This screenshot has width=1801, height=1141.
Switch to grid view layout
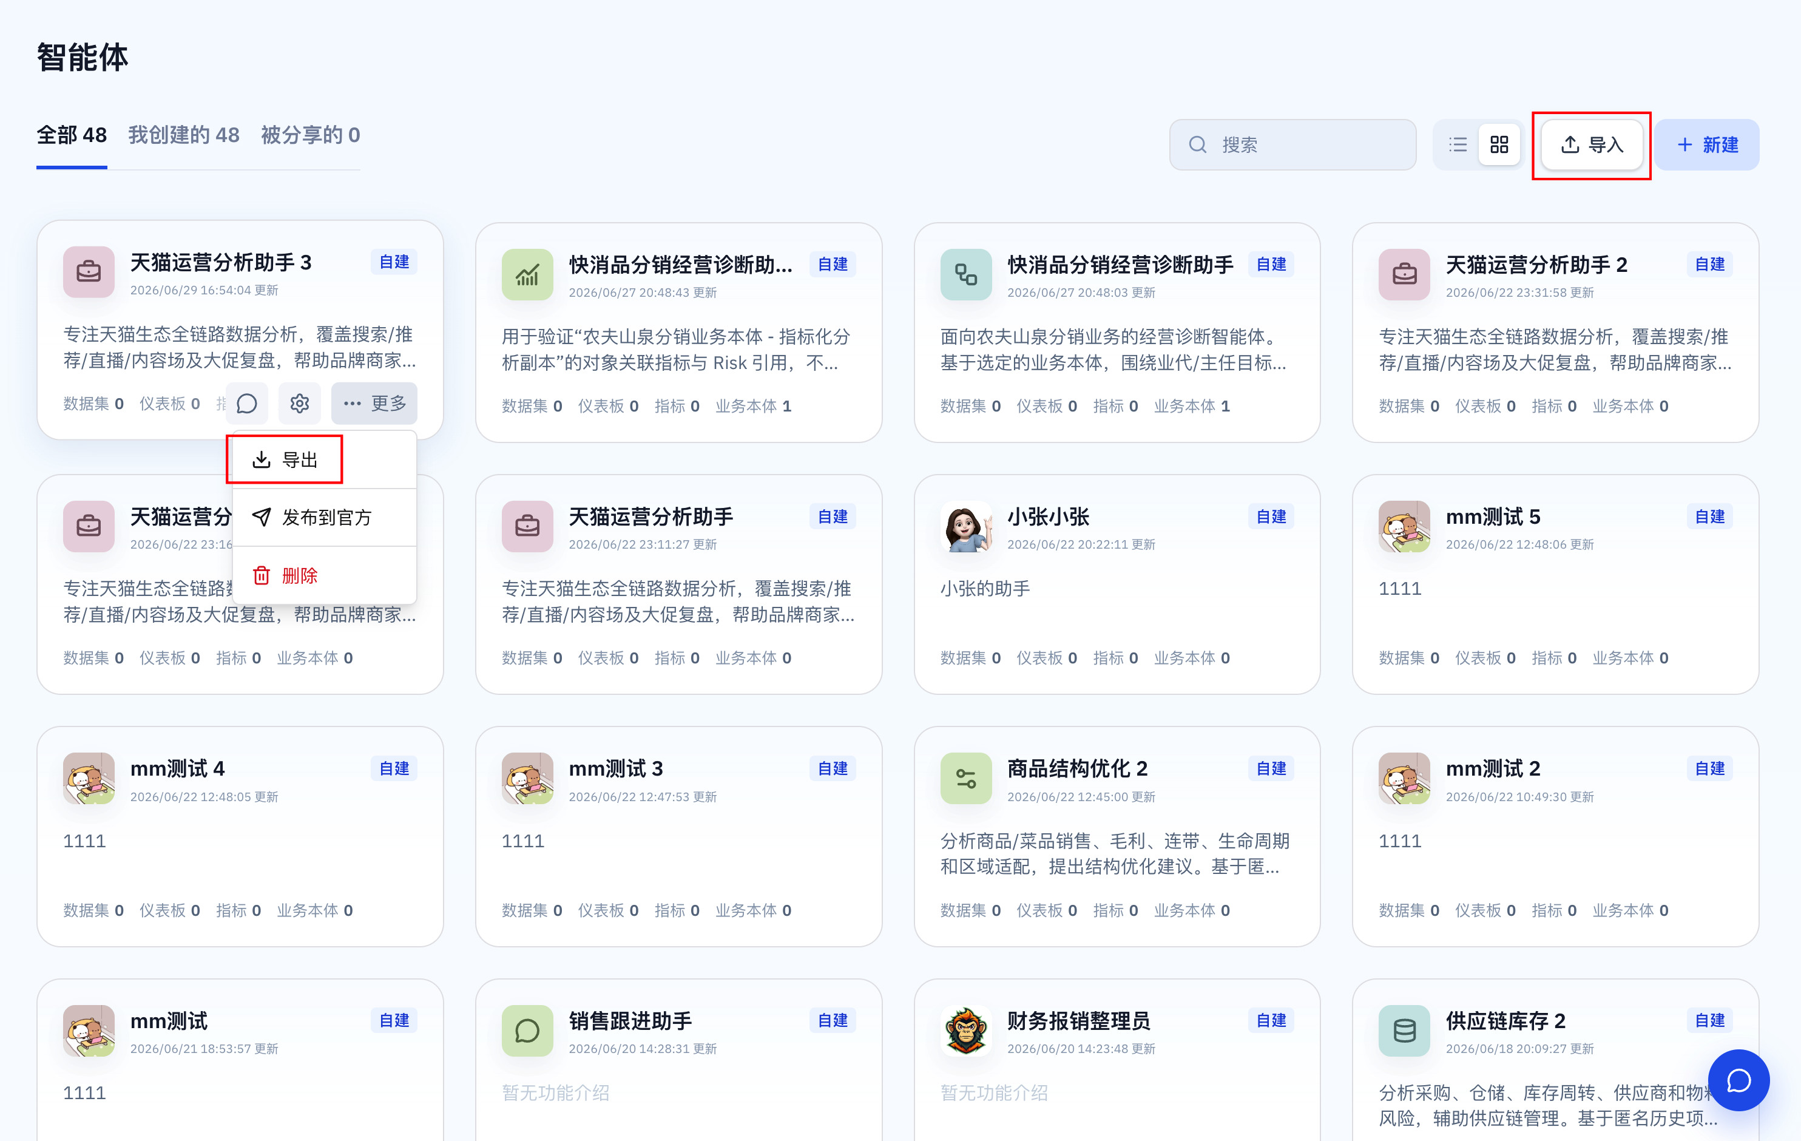1499,144
